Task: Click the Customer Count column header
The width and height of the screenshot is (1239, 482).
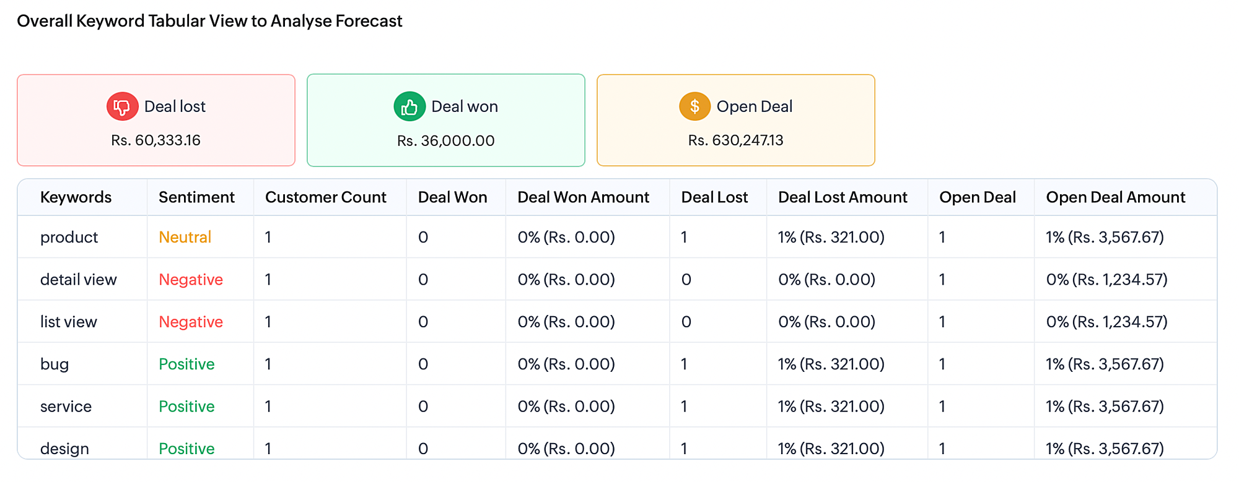Action: click(325, 197)
